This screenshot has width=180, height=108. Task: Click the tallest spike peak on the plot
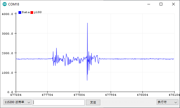point(87,23)
